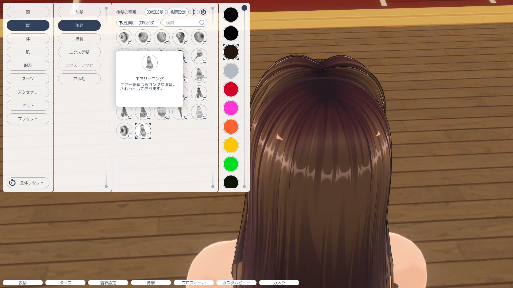Click the search magnifier icon
Screen dimensions: 513x288
[202, 23]
